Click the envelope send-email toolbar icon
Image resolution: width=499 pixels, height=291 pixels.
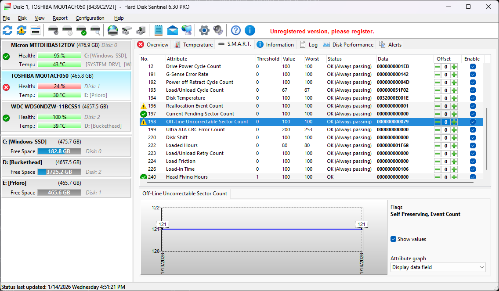pos(173,30)
